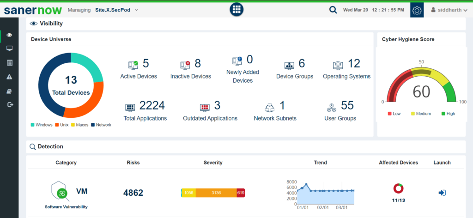Toggle Macos legend in device chart
Screen dimensions: 473x218
79,125
